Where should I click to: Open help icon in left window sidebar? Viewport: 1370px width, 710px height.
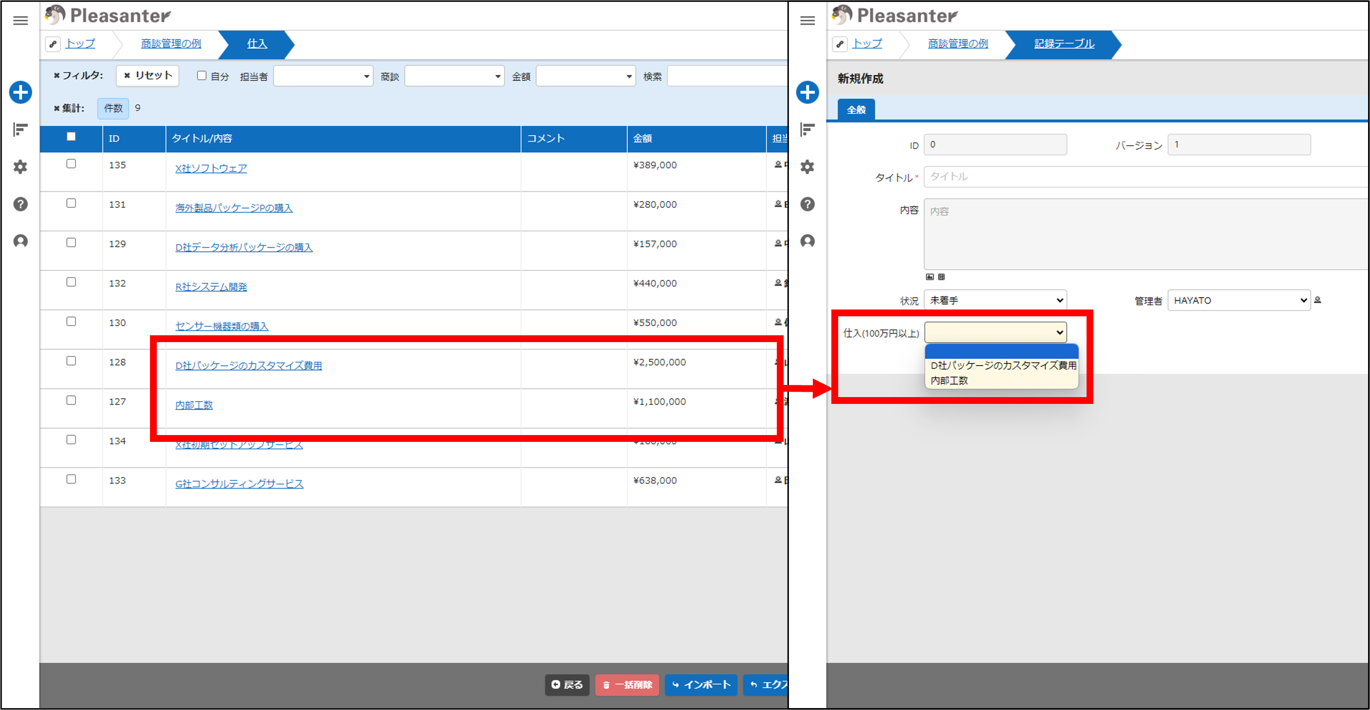pos(20,204)
